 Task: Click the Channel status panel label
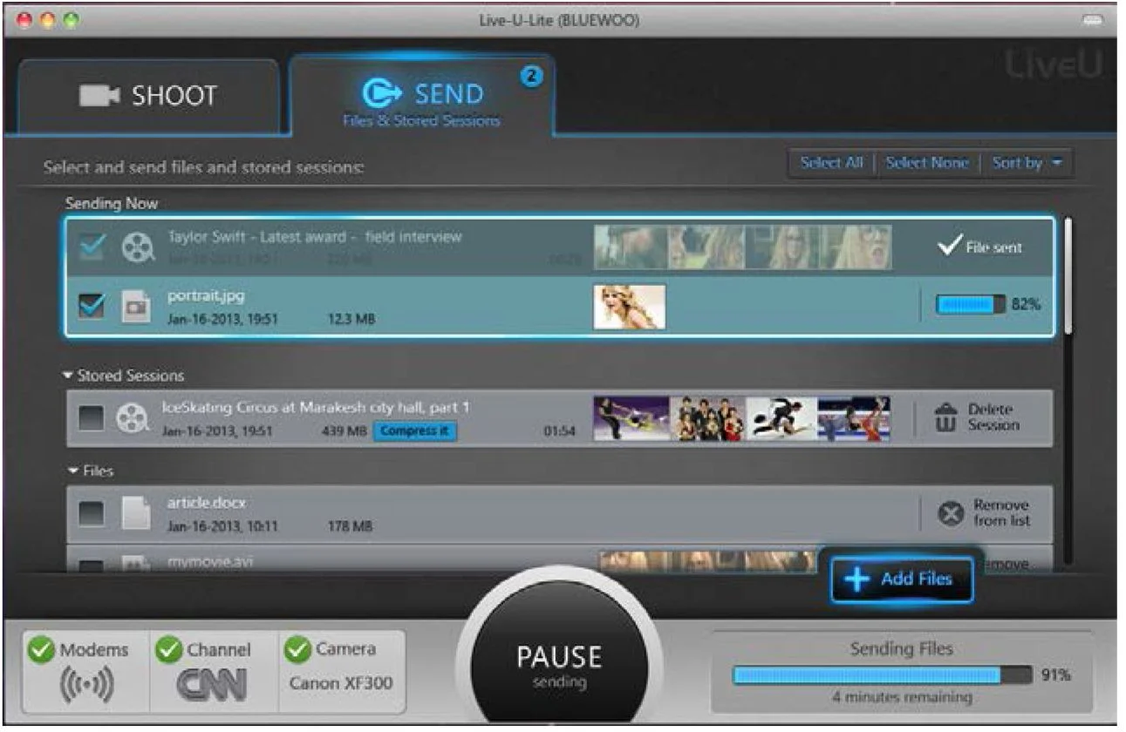click(218, 650)
